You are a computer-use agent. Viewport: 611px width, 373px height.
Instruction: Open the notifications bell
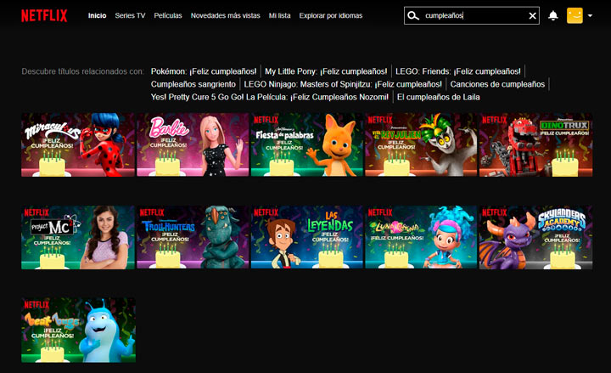[x=553, y=15]
